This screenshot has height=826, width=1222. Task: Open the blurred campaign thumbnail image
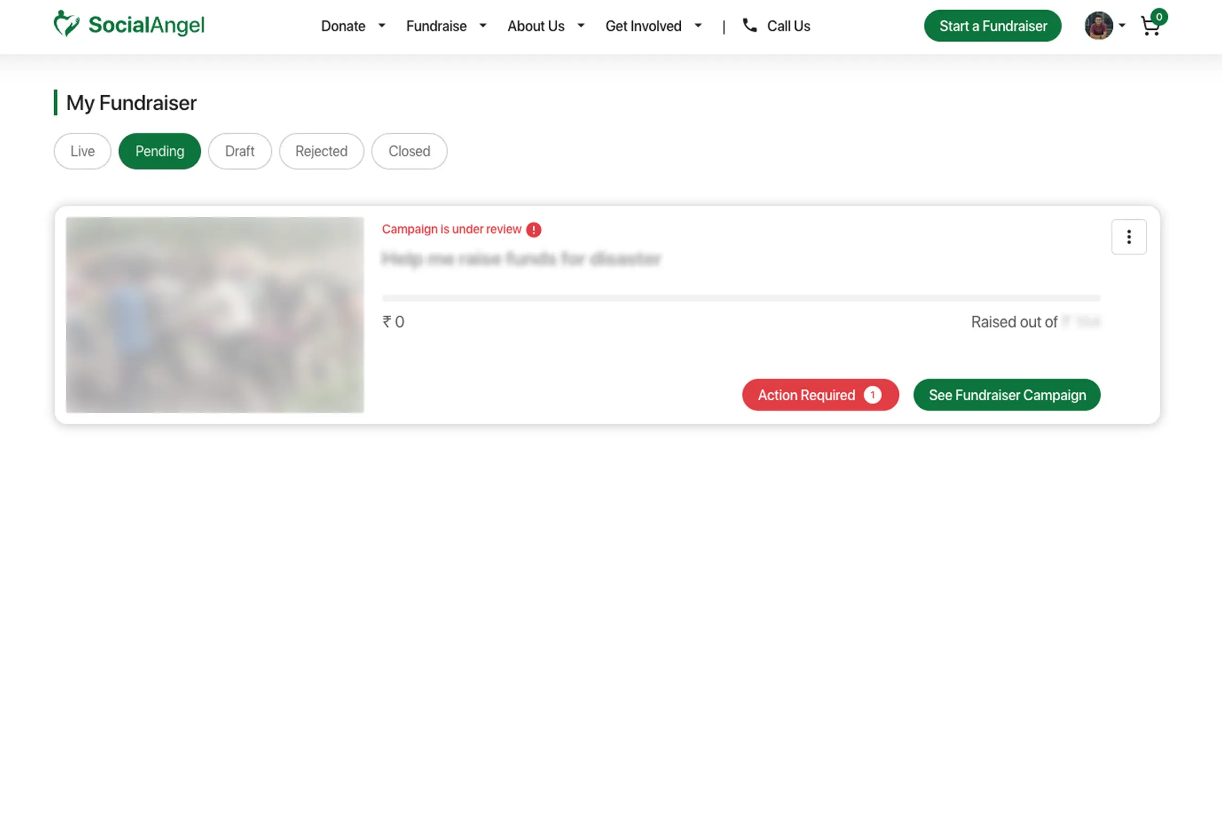click(x=214, y=315)
